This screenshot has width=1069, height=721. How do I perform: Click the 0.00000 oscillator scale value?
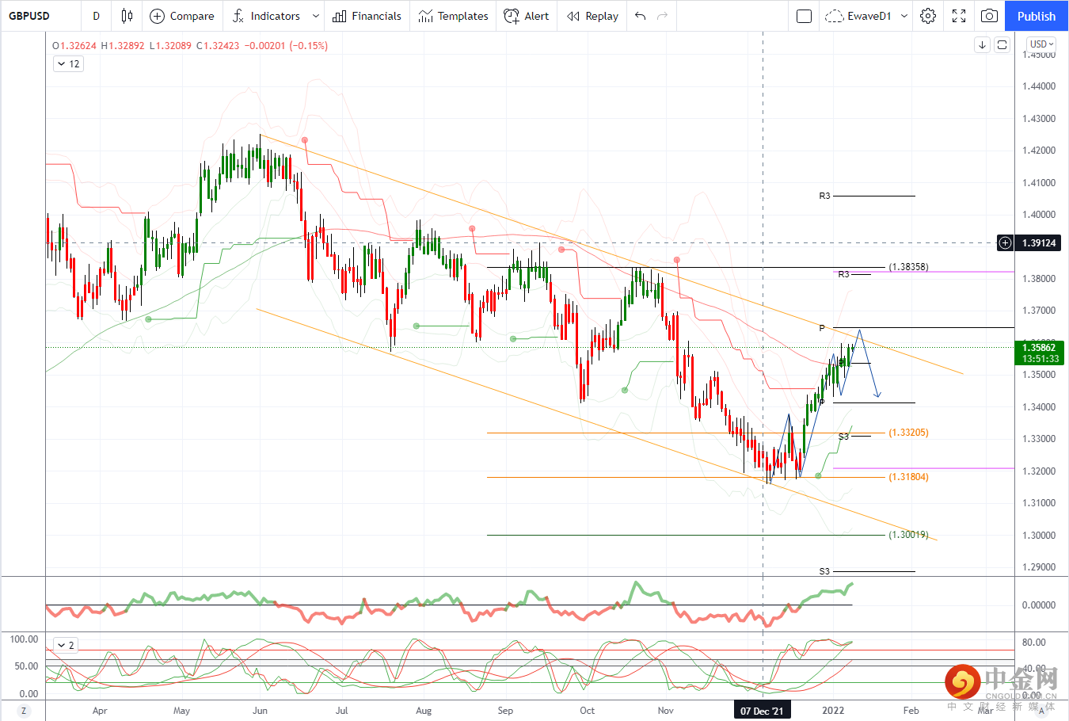tap(1039, 605)
